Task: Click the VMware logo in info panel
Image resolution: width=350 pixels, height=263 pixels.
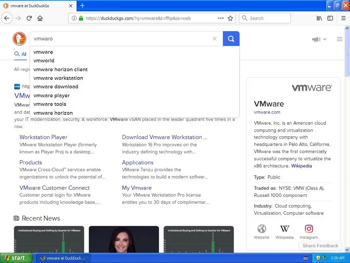Action: (312, 87)
